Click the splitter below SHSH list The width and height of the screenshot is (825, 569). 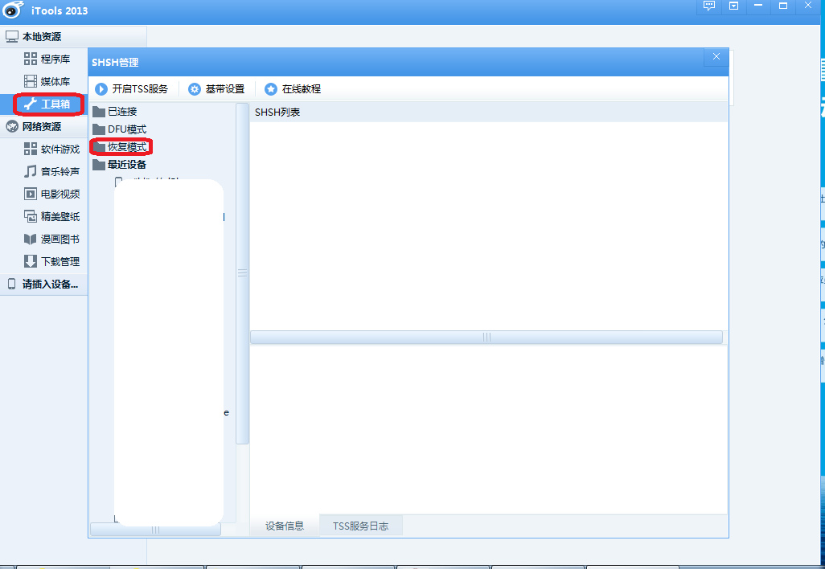pos(486,337)
